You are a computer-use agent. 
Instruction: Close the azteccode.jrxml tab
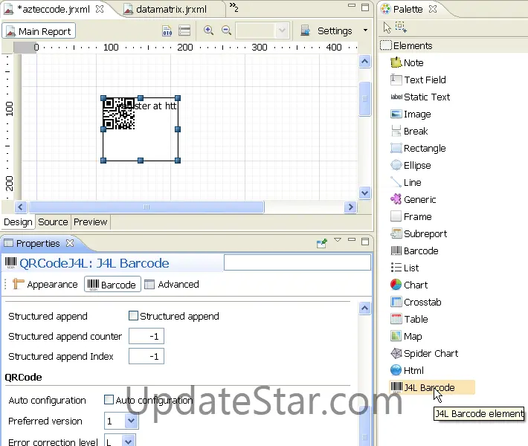pos(100,9)
